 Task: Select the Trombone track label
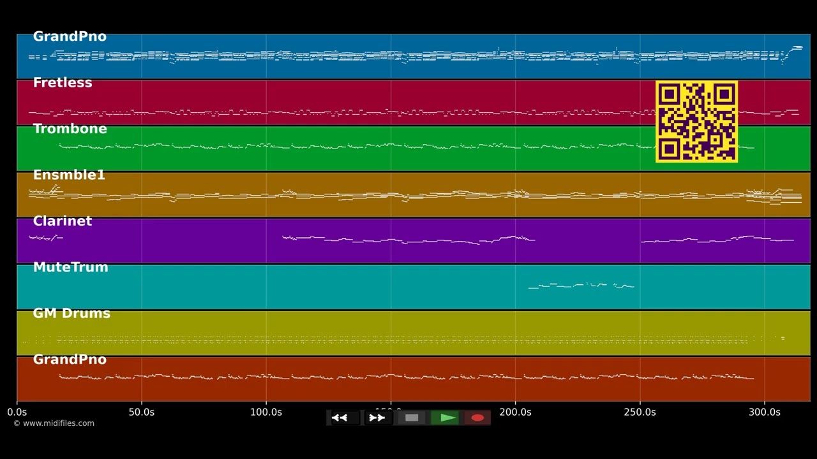coord(70,129)
